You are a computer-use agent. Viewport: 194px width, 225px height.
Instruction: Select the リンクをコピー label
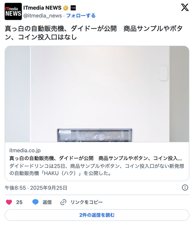click(x=87, y=202)
